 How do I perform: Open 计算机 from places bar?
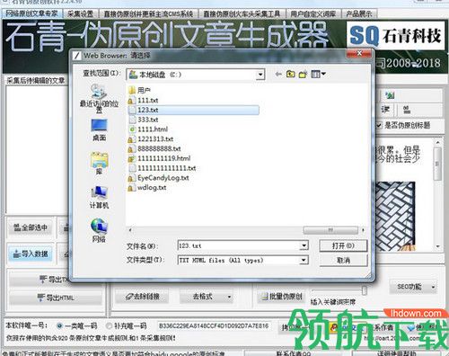[x=99, y=197]
